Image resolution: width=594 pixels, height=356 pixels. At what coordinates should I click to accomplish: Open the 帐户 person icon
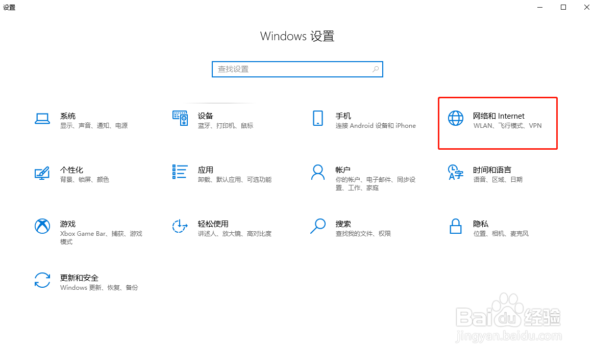(318, 172)
